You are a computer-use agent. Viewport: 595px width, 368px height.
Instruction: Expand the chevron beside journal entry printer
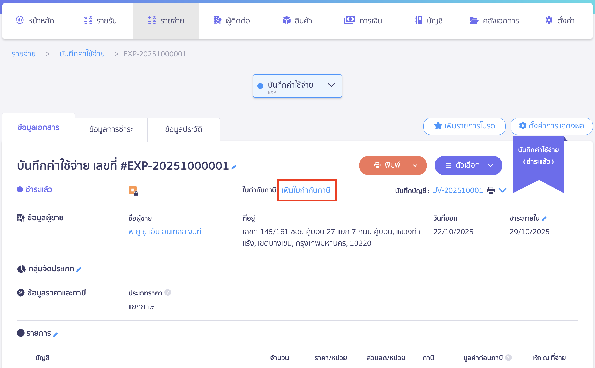coord(502,190)
